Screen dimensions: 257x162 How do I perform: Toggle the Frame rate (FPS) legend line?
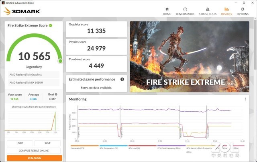point(84,147)
